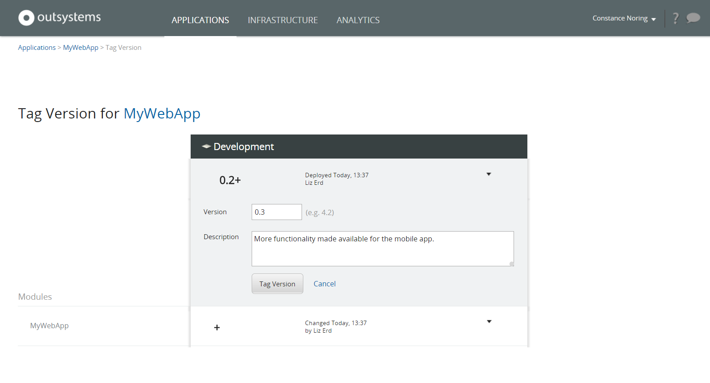Open the Constance Noring user menu
This screenshot has width=710, height=383.
(624, 18)
